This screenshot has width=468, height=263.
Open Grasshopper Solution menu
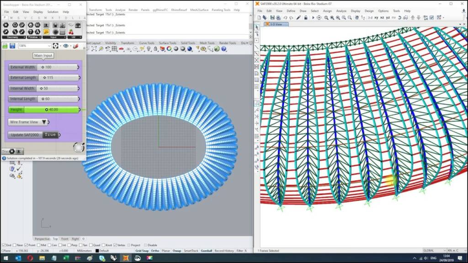click(53, 12)
